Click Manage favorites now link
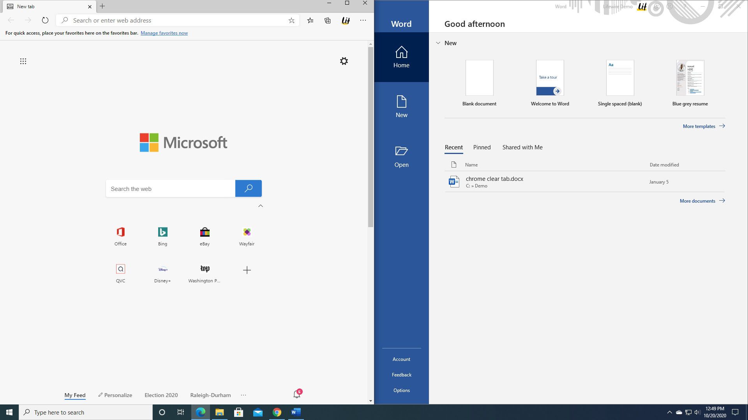The height and width of the screenshot is (420, 748). click(x=164, y=33)
